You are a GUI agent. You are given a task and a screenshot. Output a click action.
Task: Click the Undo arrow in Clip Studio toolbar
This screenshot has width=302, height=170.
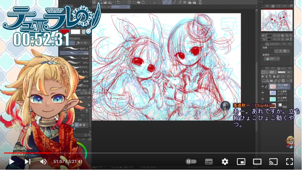click(x=118, y=2)
